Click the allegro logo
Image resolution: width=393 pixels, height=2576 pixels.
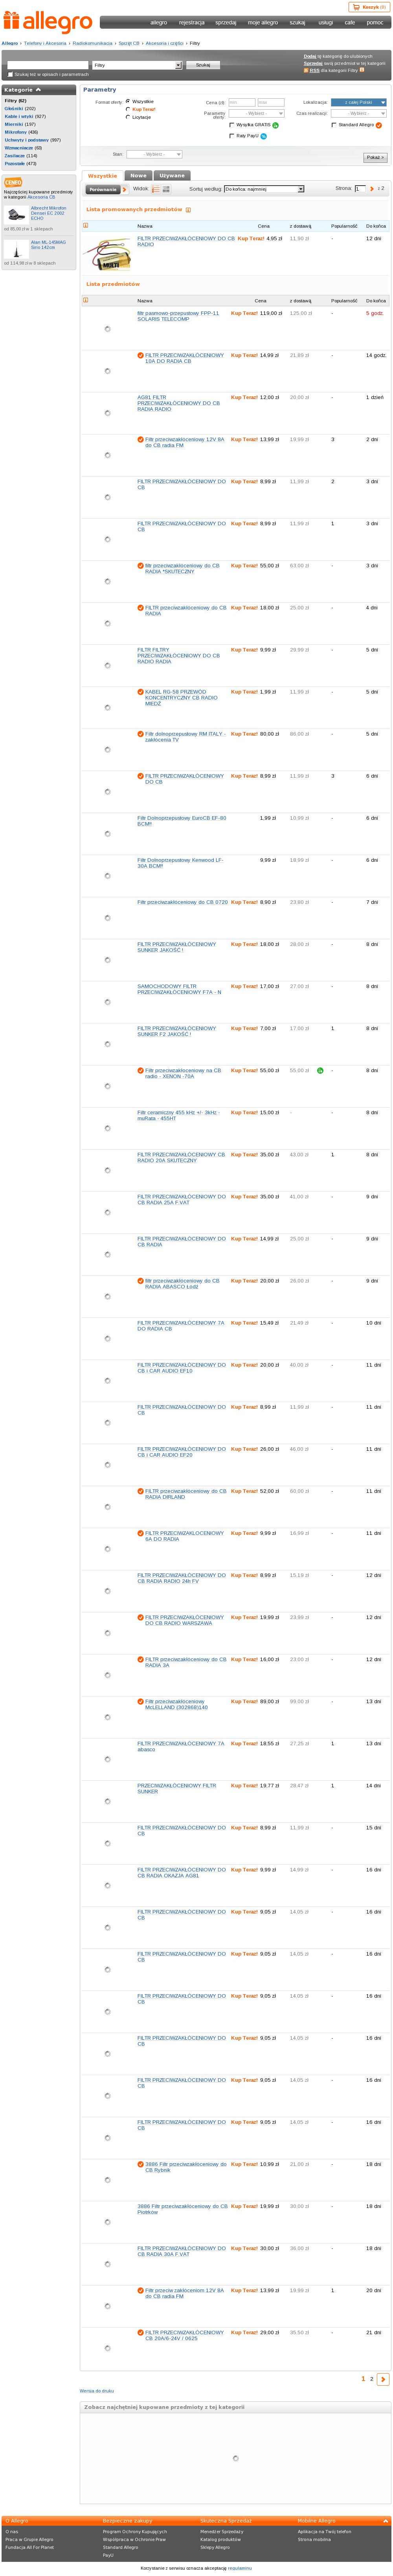[48, 21]
